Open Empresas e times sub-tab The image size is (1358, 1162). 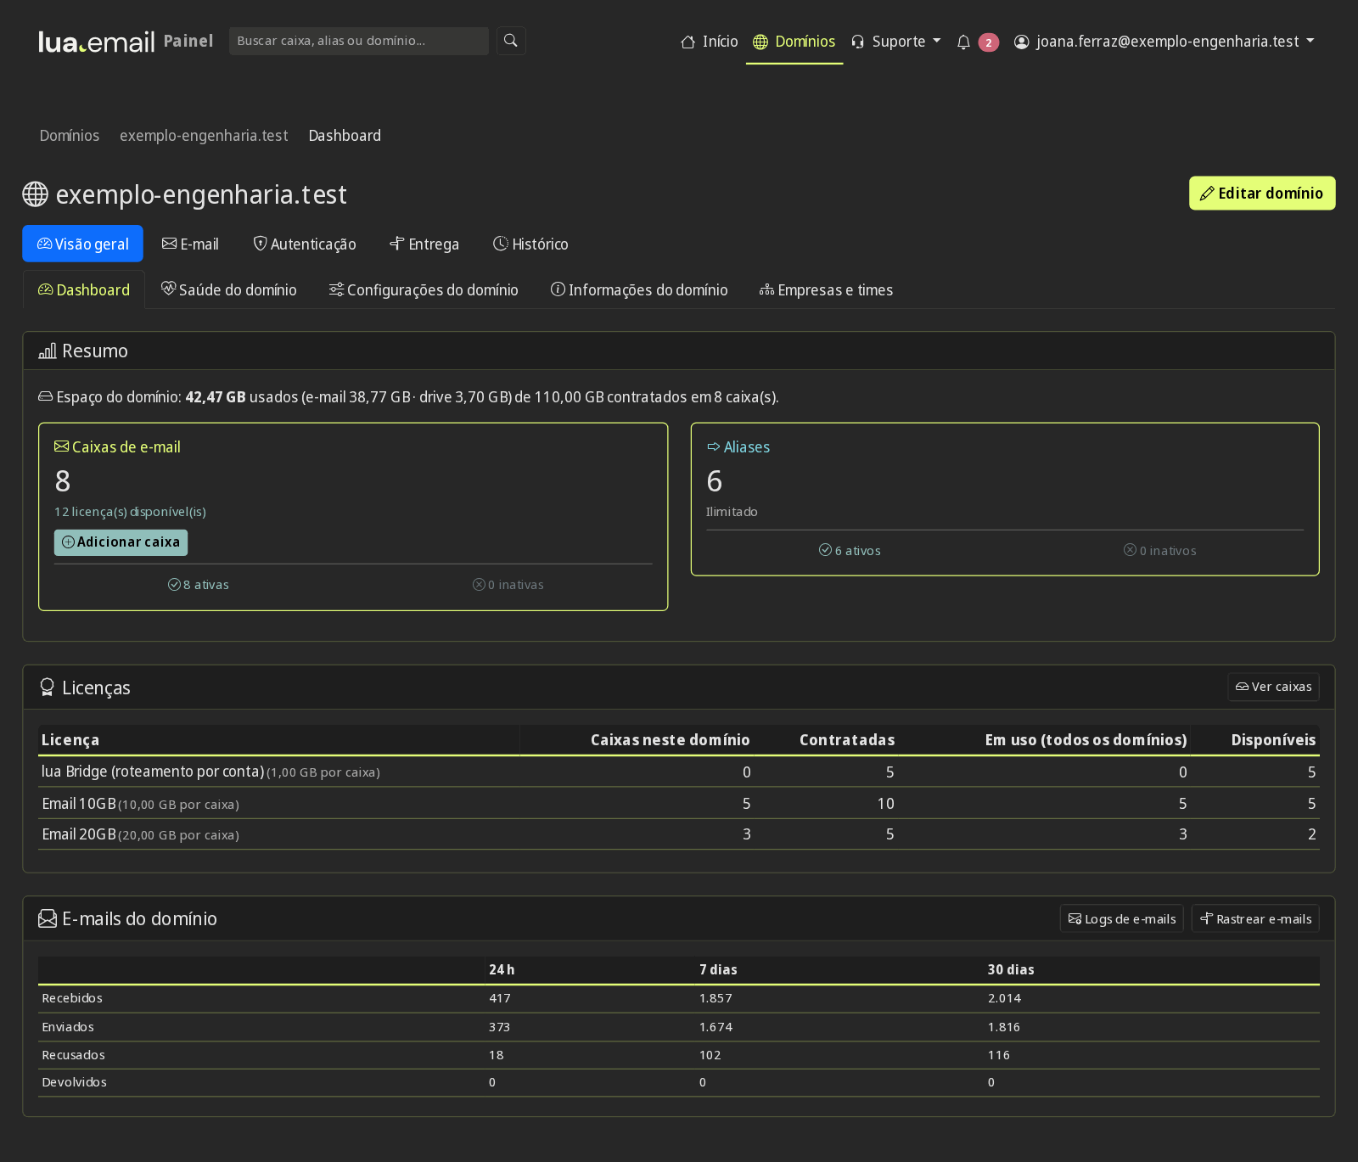click(x=826, y=290)
